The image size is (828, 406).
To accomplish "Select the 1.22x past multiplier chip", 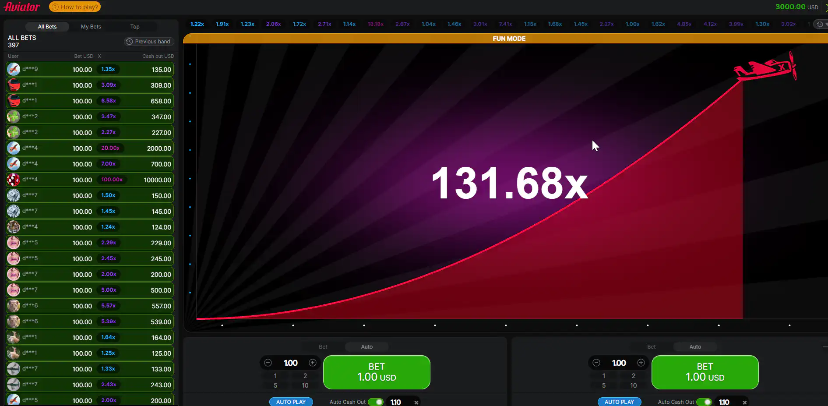I will pos(197,24).
